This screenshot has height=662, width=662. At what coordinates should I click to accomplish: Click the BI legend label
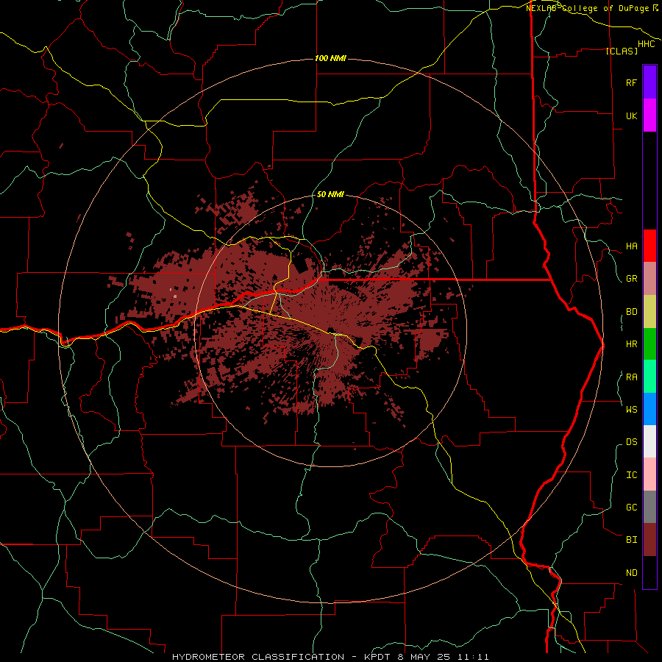coord(631,540)
